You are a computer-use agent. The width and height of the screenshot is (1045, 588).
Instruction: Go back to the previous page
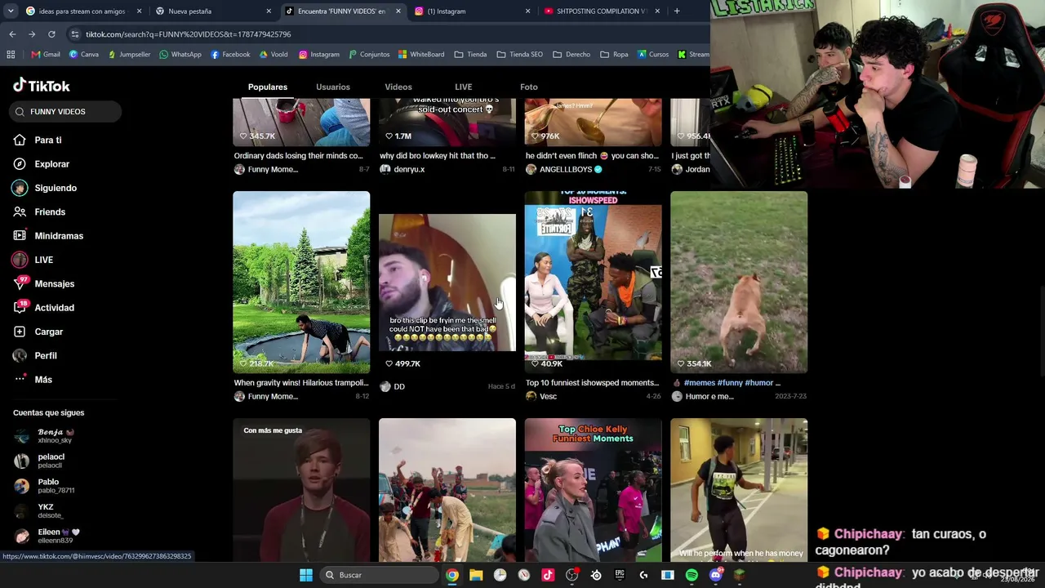[x=12, y=34]
